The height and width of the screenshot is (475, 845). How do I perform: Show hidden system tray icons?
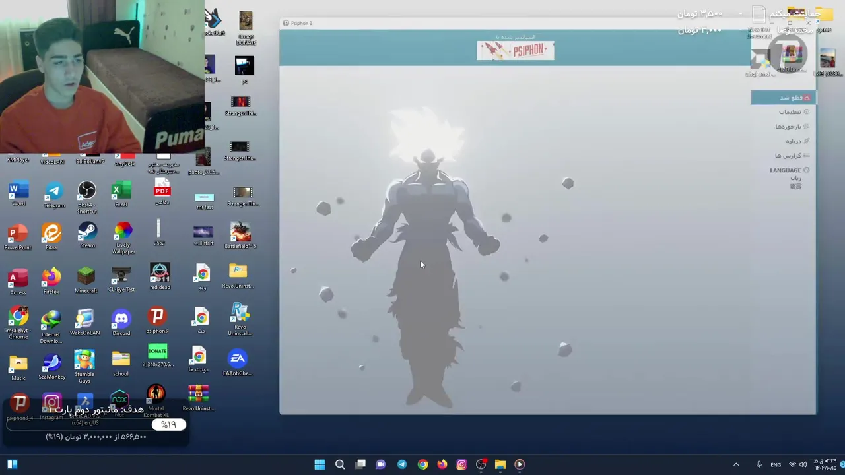736,464
